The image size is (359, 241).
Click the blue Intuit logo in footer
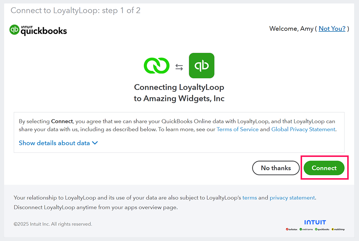point(315,222)
